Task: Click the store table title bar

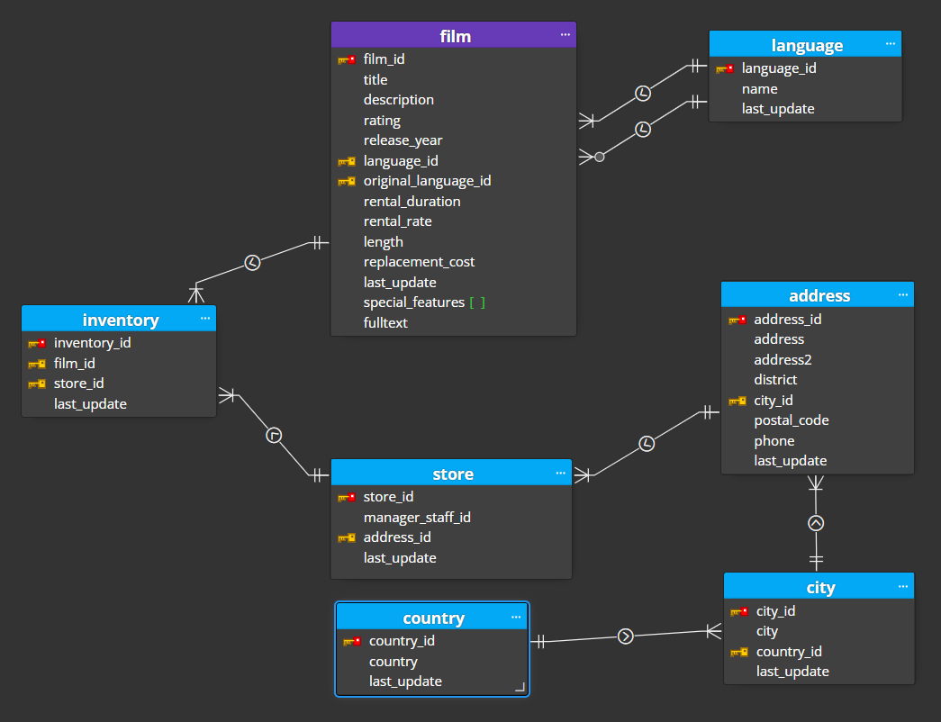Action: pyautogui.click(x=452, y=474)
